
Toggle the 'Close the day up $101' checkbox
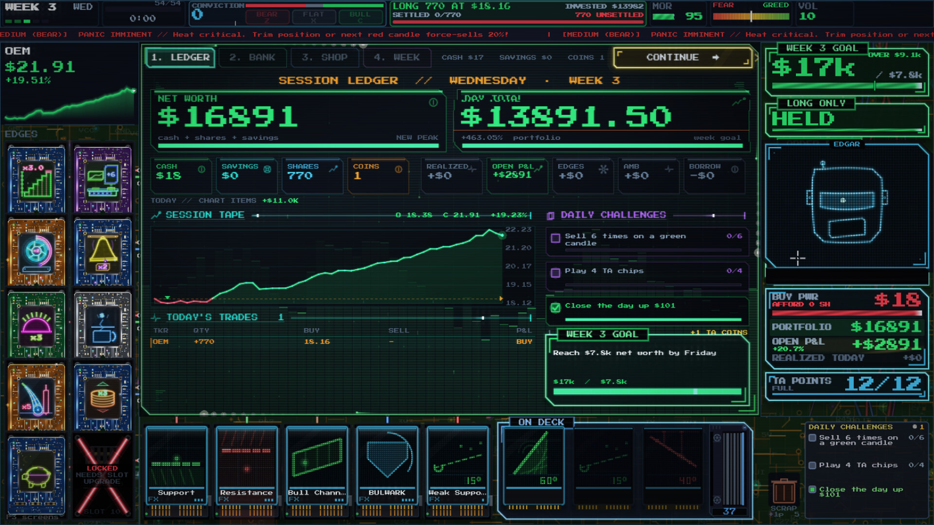(x=555, y=307)
